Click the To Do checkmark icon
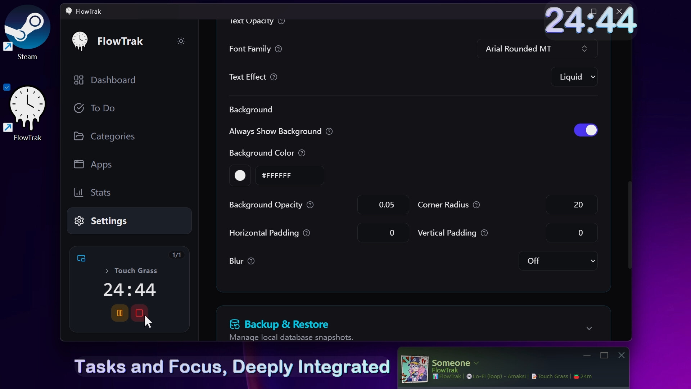 (x=79, y=108)
